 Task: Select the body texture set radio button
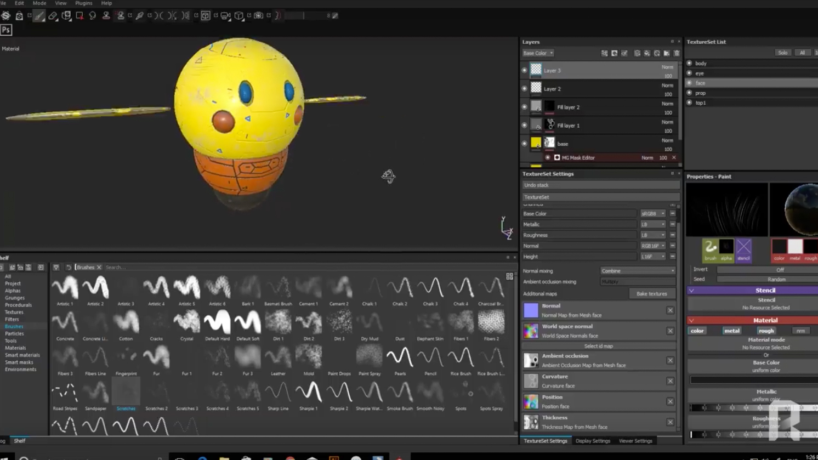pyautogui.click(x=690, y=64)
